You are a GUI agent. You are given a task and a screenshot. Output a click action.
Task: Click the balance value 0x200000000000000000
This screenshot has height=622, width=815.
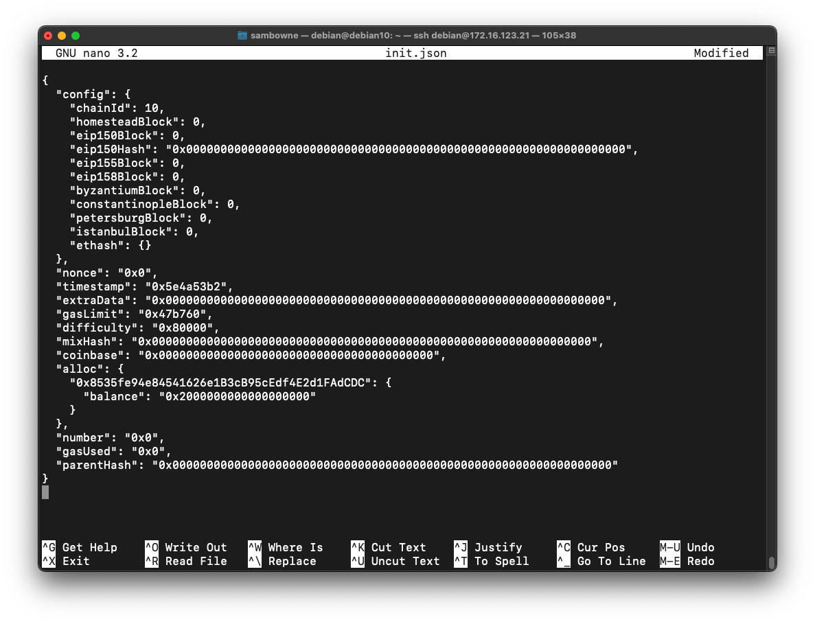[x=238, y=397]
